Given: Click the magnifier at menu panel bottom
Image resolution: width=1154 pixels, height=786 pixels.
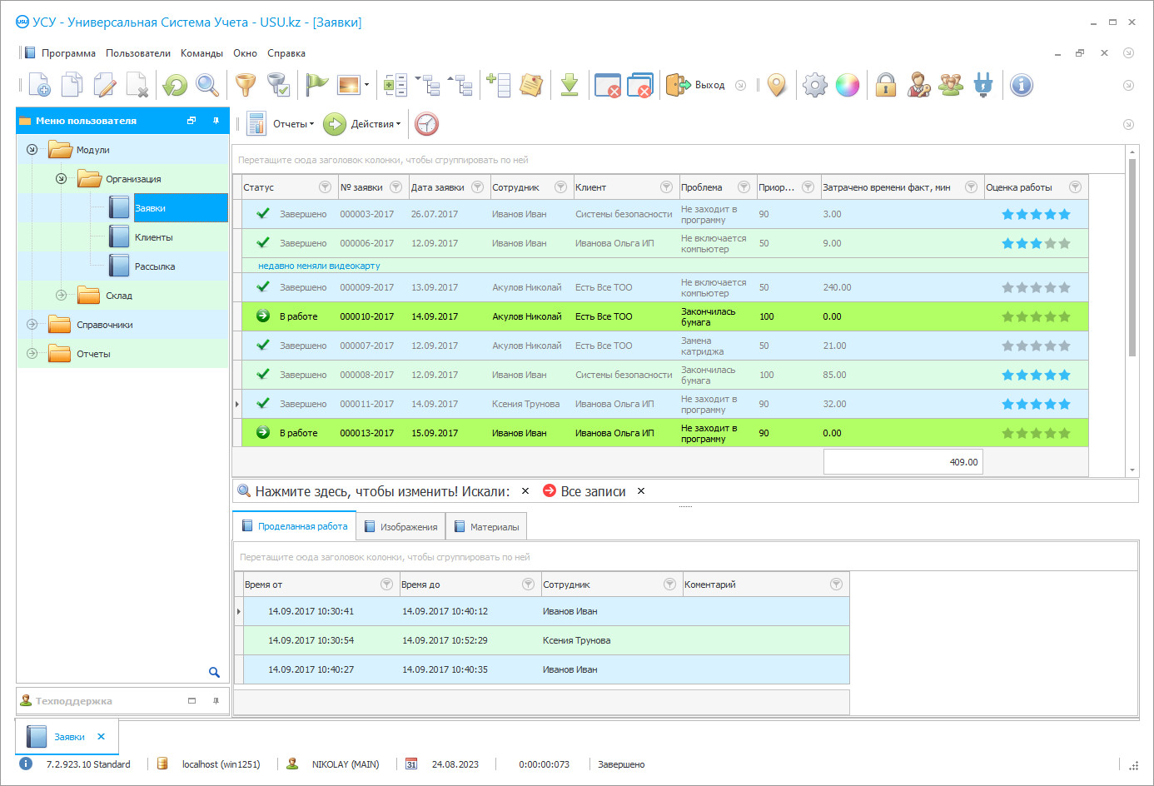Looking at the screenshot, I should (214, 673).
